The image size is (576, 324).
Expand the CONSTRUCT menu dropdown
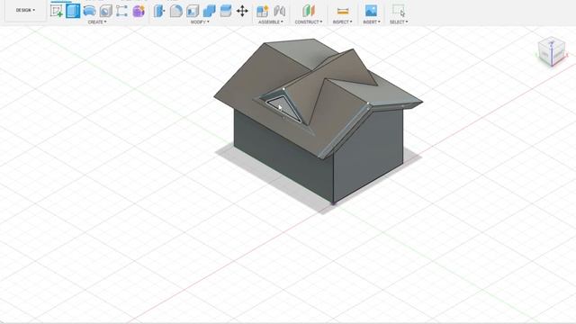point(309,22)
